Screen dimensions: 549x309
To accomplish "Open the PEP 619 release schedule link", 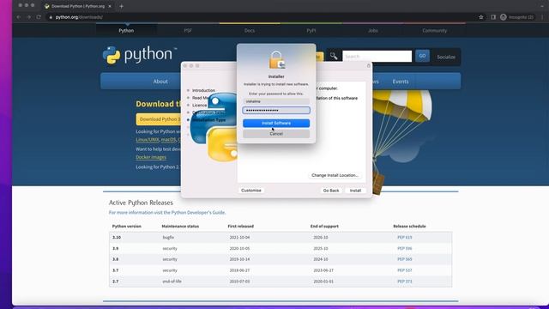I will [404, 237].
